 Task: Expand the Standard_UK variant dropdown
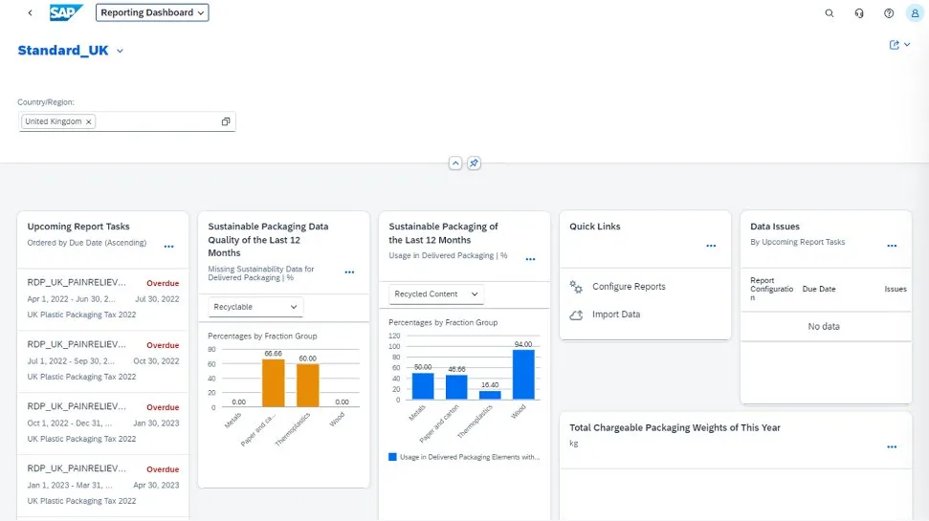pos(120,52)
